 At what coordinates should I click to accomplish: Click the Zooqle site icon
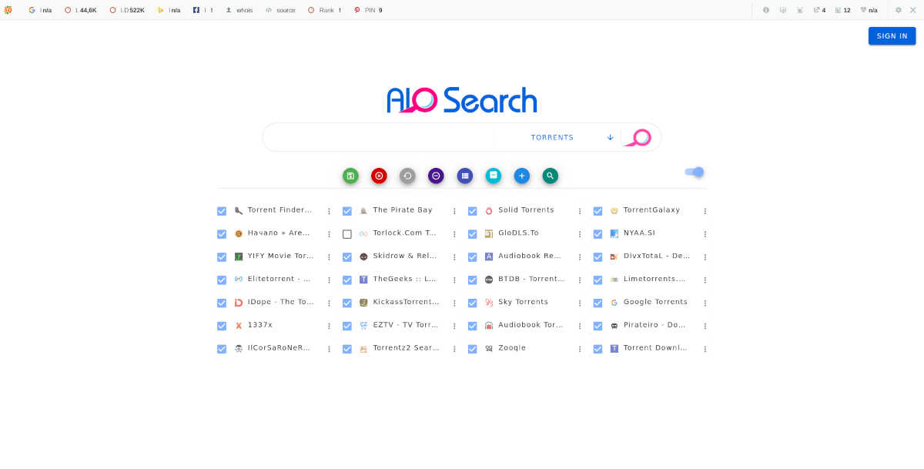tap(489, 349)
